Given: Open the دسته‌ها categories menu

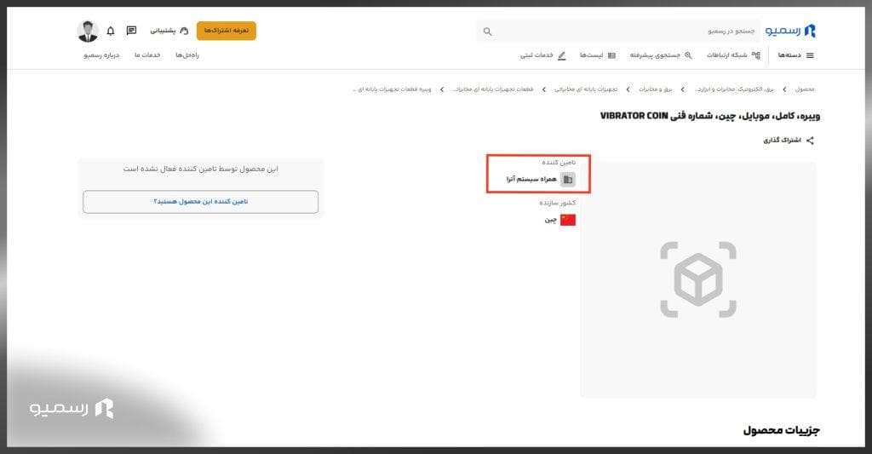Looking at the screenshot, I should (x=796, y=55).
